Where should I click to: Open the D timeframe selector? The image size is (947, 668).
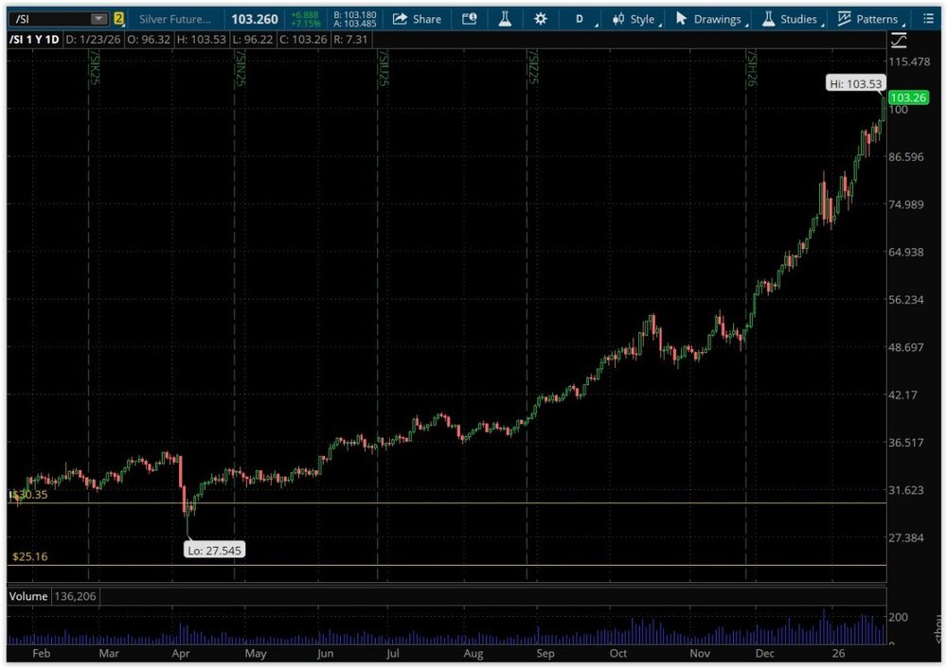(580, 19)
